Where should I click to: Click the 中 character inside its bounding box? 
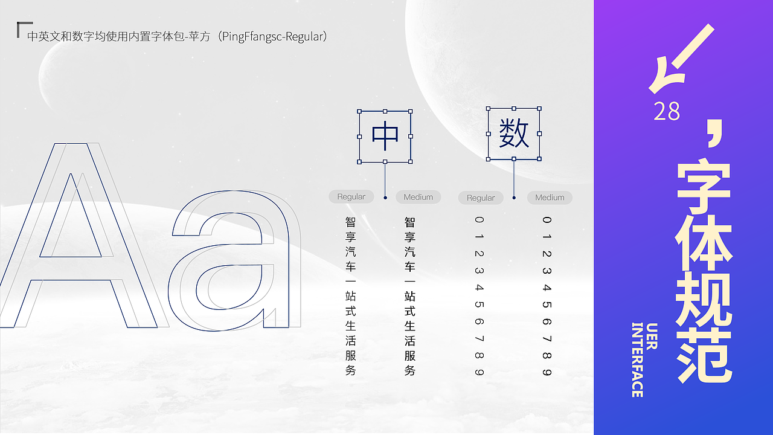[385, 136]
